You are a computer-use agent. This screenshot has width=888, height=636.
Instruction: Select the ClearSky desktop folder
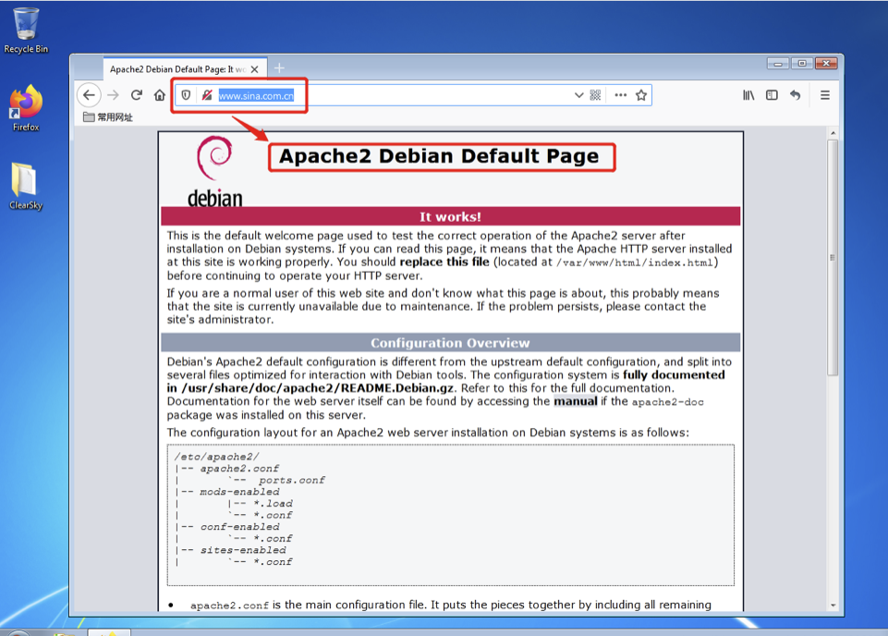click(26, 187)
